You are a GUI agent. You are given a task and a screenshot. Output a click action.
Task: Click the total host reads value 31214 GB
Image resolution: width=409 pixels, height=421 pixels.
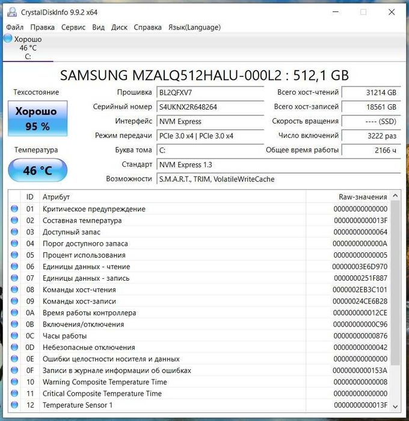tap(372, 93)
